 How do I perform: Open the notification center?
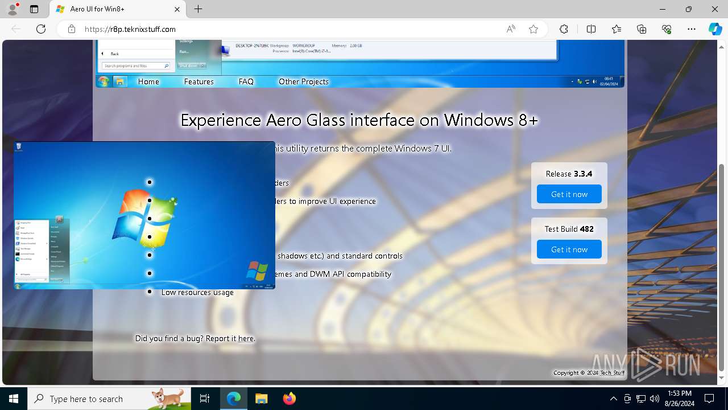[x=709, y=399]
